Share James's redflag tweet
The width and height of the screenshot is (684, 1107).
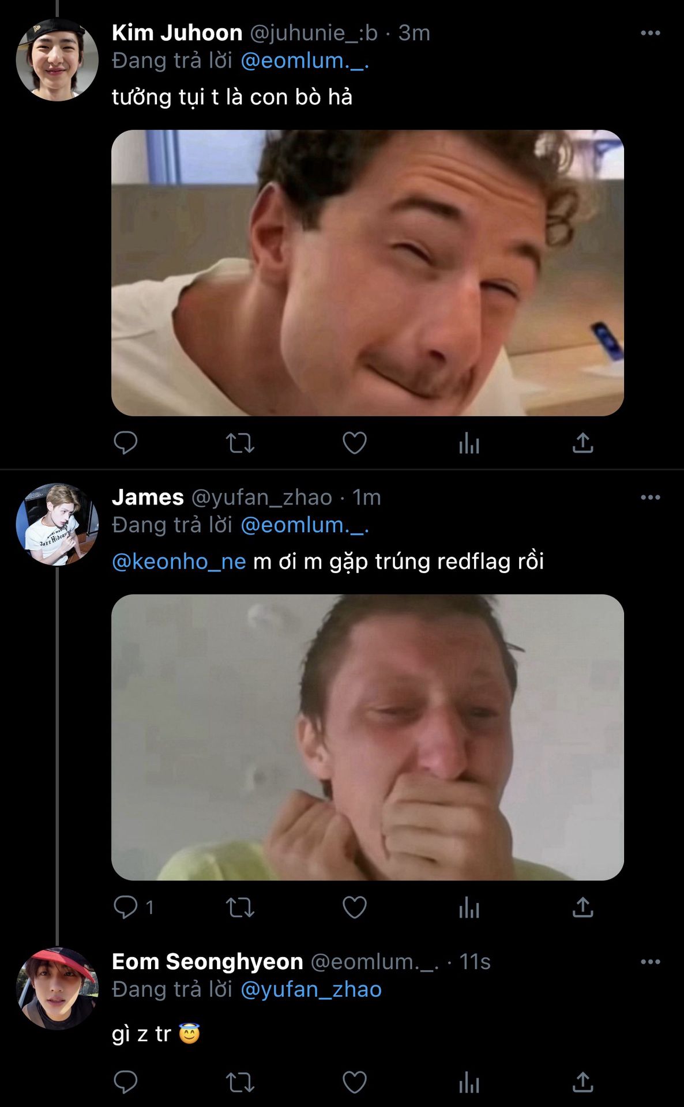point(582,908)
